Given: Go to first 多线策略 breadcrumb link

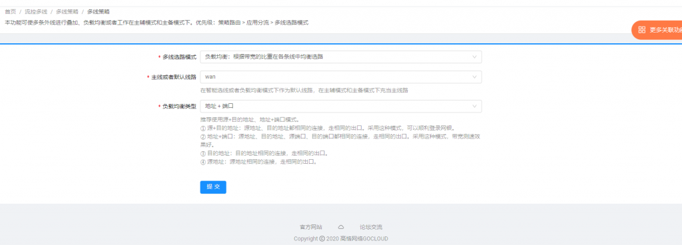Looking at the screenshot, I should pos(67,12).
